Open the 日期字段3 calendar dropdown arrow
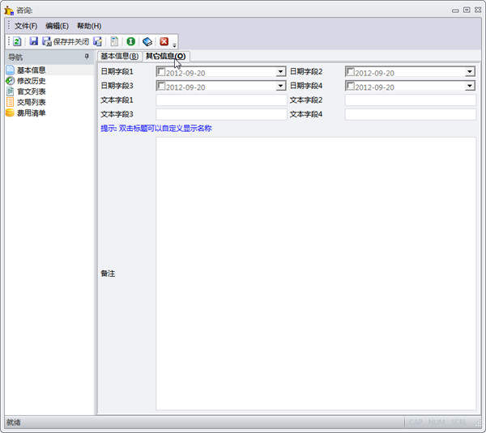Screen dimensions: 486x433 pyautogui.click(x=280, y=86)
